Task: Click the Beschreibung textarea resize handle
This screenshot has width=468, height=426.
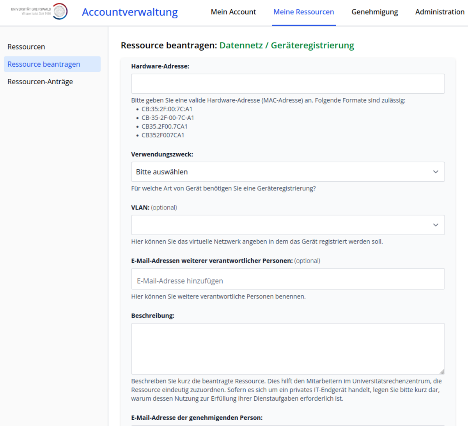Action: [442, 371]
